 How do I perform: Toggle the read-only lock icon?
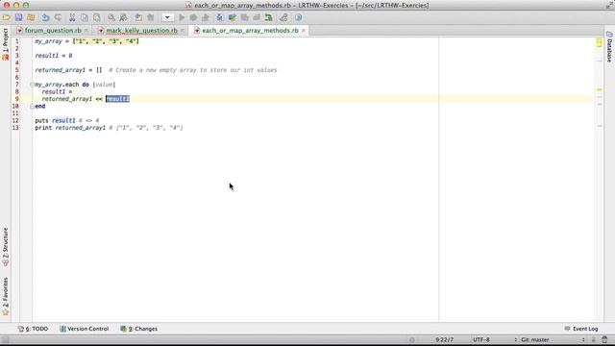(x=594, y=339)
